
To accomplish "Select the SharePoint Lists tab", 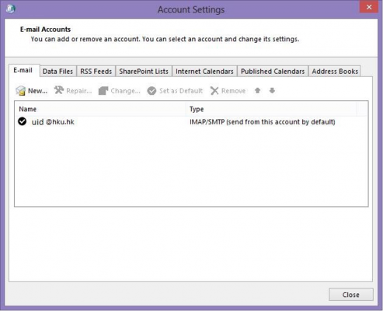I will click(144, 72).
